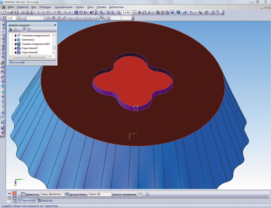Click the Rotate view icon

click(x=144, y=13)
